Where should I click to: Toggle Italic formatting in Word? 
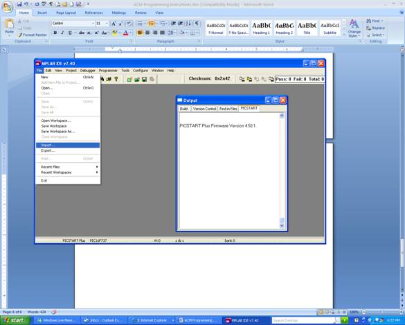pos(62,33)
